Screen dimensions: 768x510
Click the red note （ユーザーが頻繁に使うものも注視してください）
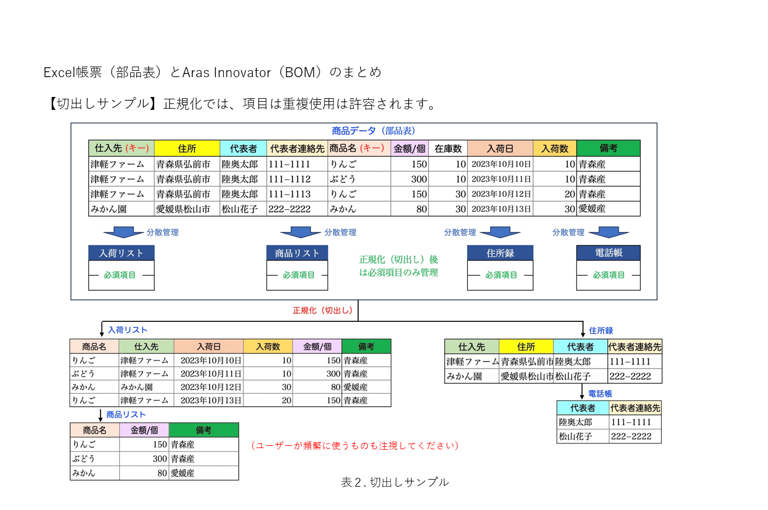(x=355, y=446)
